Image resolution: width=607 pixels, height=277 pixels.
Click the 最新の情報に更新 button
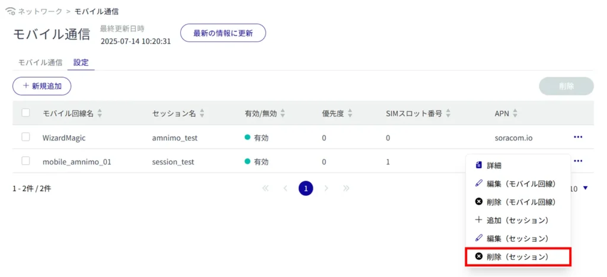click(223, 33)
